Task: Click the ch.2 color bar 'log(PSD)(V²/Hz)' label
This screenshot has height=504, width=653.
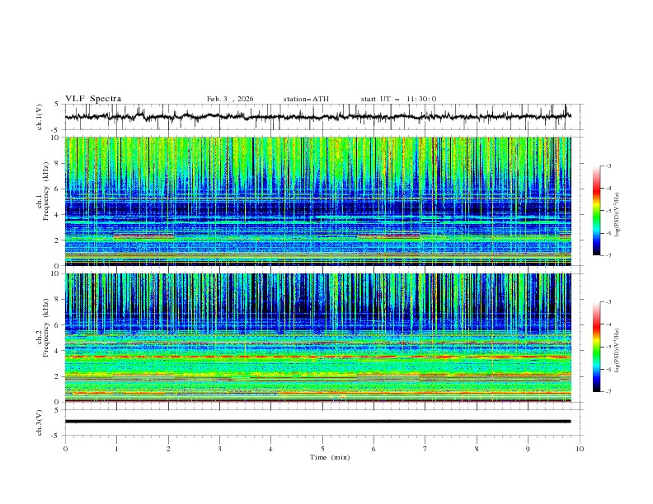Action: click(x=618, y=351)
